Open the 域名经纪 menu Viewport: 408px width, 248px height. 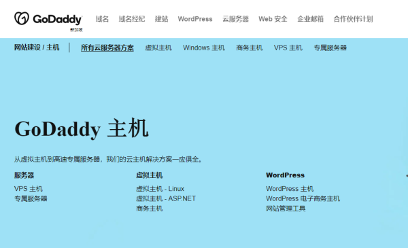[132, 19]
